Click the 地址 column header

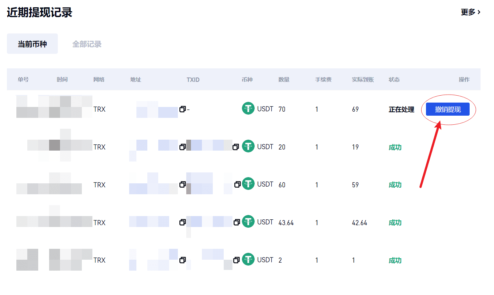coord(136,79)
